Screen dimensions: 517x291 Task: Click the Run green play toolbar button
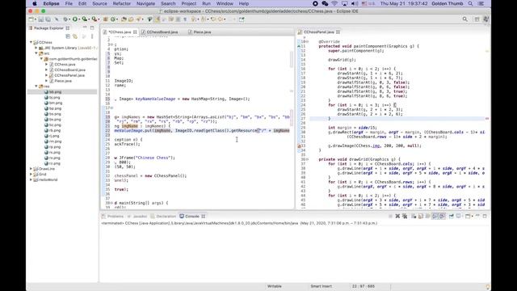75,19
